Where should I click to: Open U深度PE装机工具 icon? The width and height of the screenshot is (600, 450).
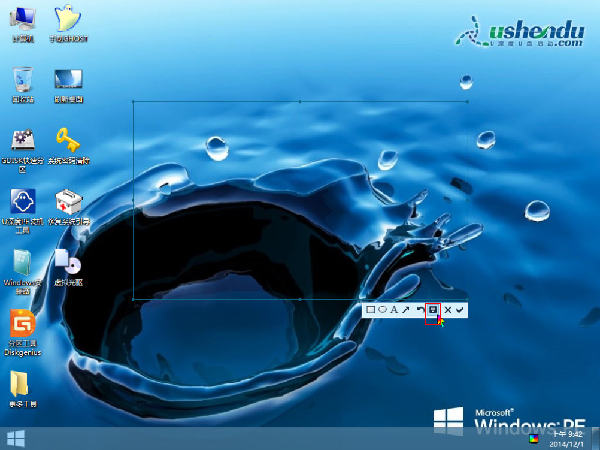[x=23, y=211]
